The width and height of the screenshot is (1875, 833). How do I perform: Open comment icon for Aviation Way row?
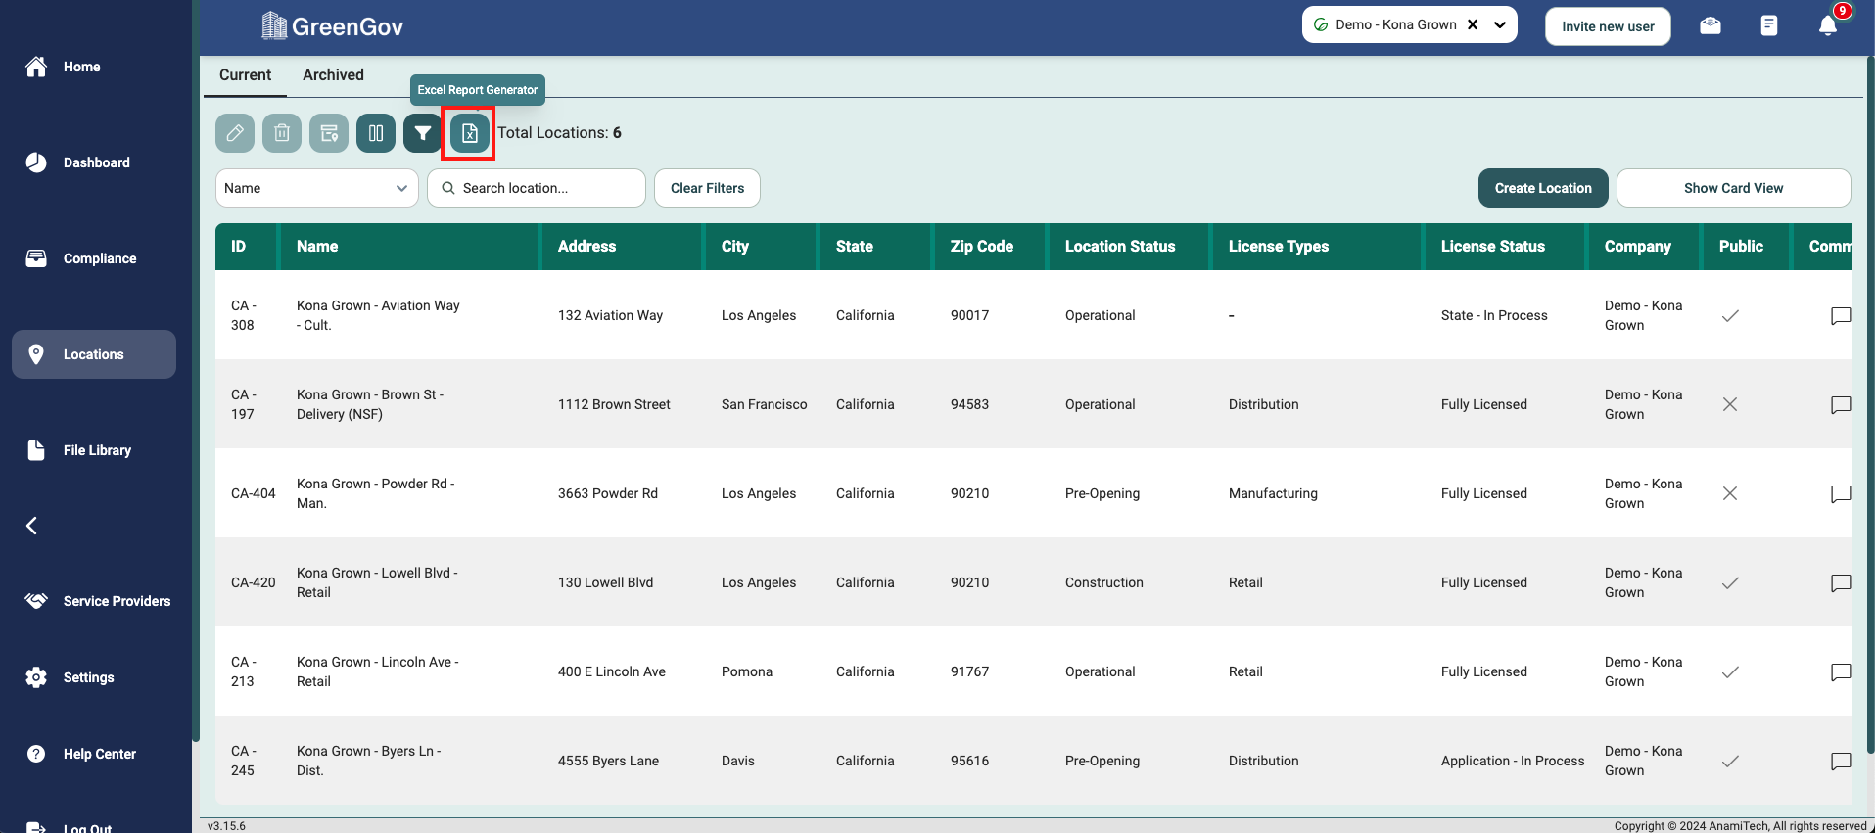tap(1840, 316)
